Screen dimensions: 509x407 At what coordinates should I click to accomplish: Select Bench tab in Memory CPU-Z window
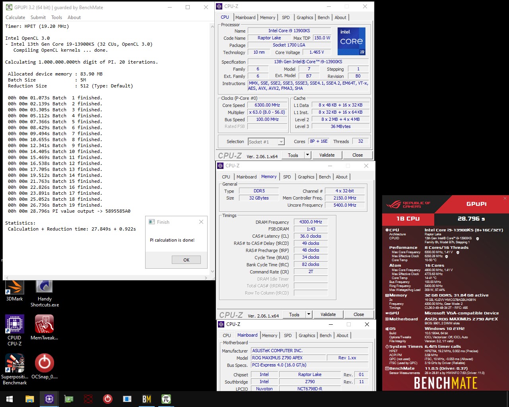click(325, 177)
